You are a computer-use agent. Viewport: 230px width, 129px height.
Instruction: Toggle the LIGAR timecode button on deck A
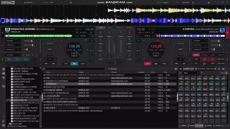(50, 49)
